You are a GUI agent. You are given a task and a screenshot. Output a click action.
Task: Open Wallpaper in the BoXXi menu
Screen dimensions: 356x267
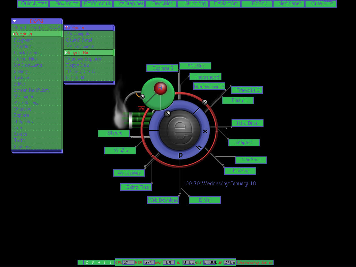(x=36, y=97)
